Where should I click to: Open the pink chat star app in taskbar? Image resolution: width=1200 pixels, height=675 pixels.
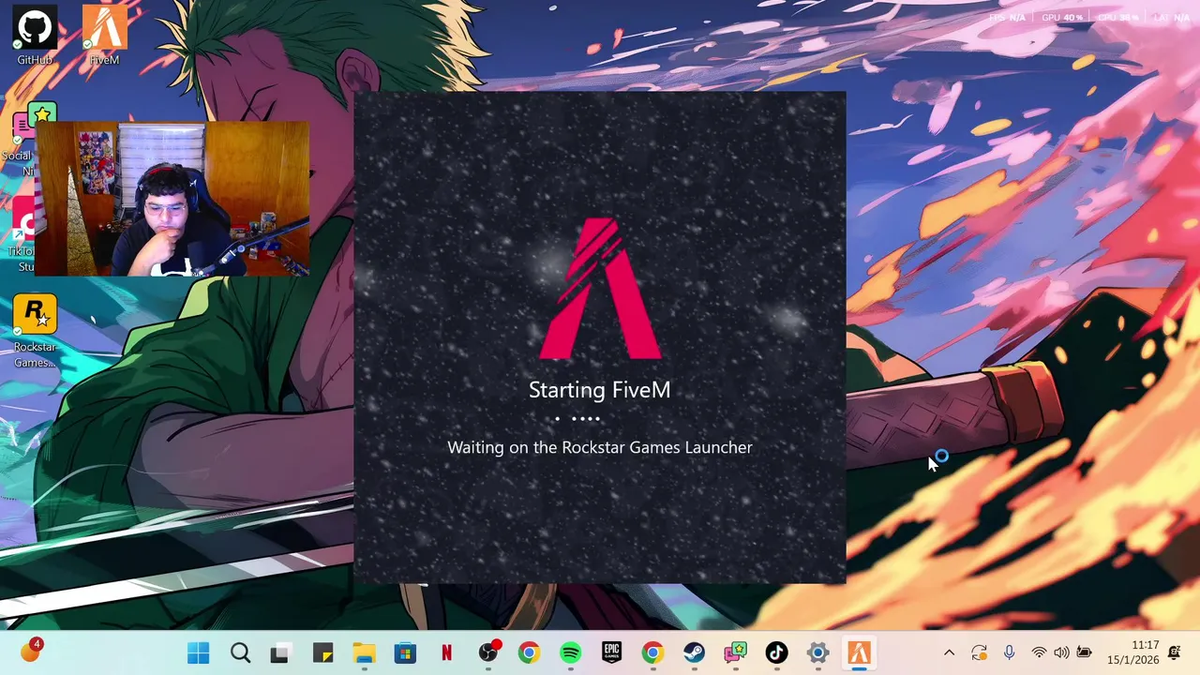[x=735, y=653]
